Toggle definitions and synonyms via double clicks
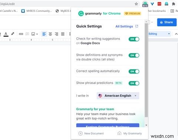Viewport: 178px width, 140px height. (134, 55)
